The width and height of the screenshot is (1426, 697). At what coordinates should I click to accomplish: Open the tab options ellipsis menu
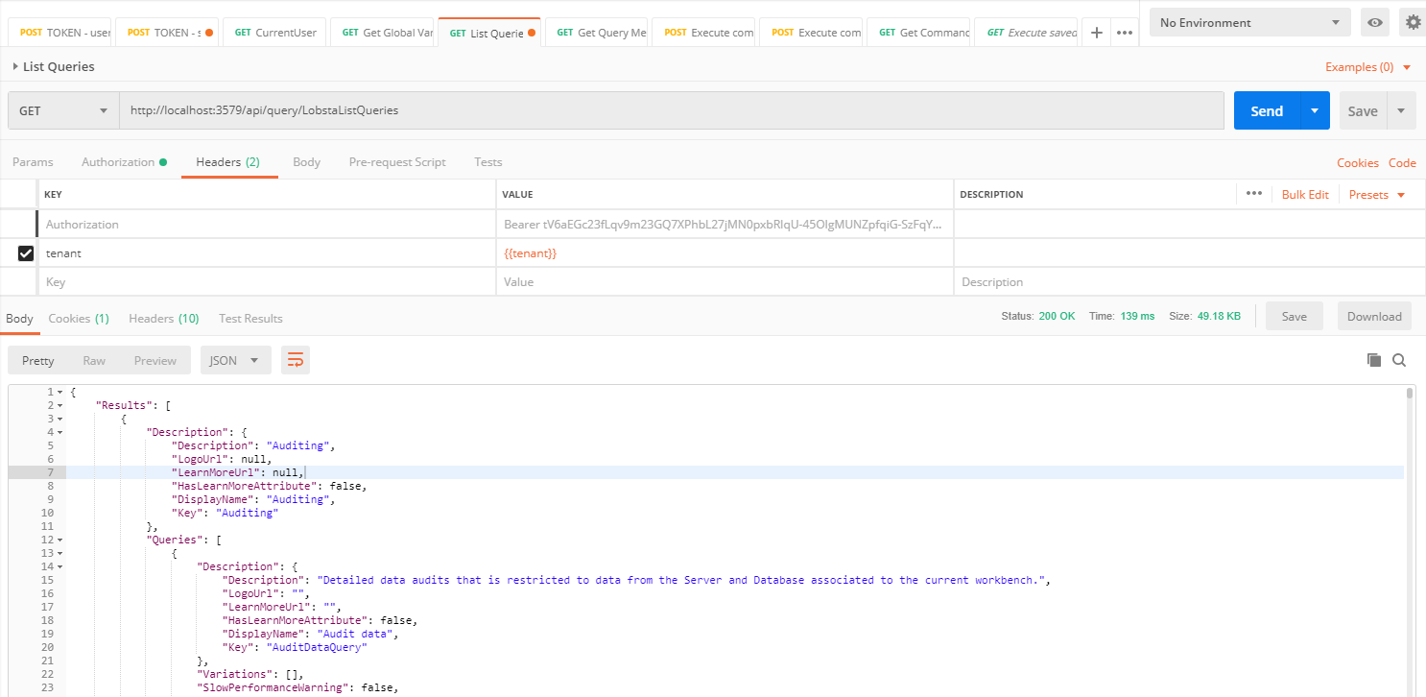1125,33
